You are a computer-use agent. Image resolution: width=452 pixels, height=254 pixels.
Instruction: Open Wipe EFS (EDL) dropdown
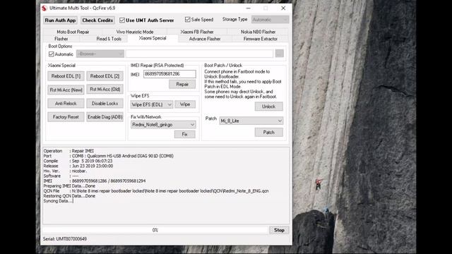point(152,104)
